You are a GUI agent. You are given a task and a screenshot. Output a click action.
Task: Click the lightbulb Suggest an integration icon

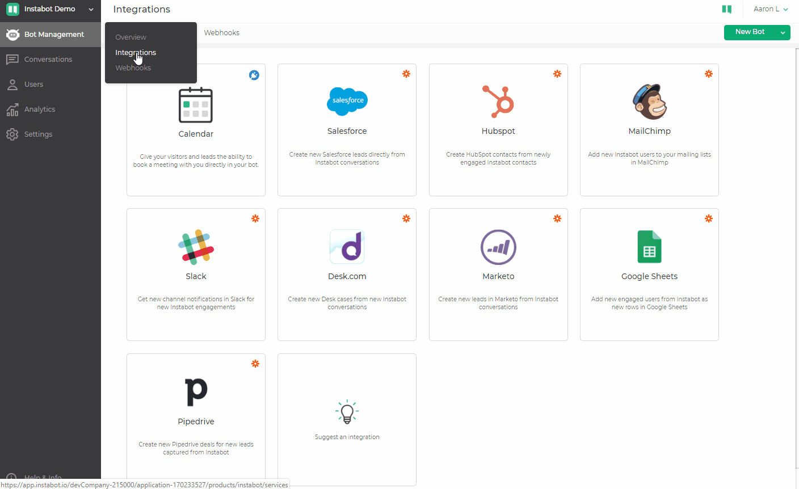click(347, 411)
